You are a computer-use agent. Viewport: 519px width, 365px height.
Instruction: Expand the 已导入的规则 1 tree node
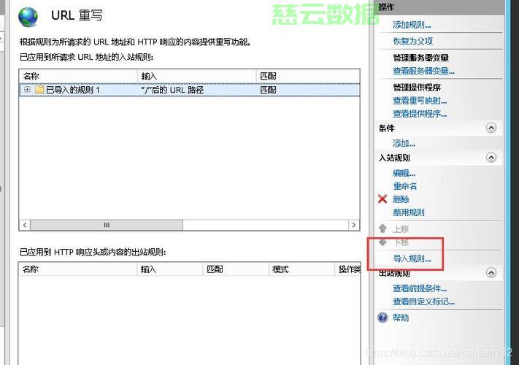pyautogui.click(x=27, y=89)
